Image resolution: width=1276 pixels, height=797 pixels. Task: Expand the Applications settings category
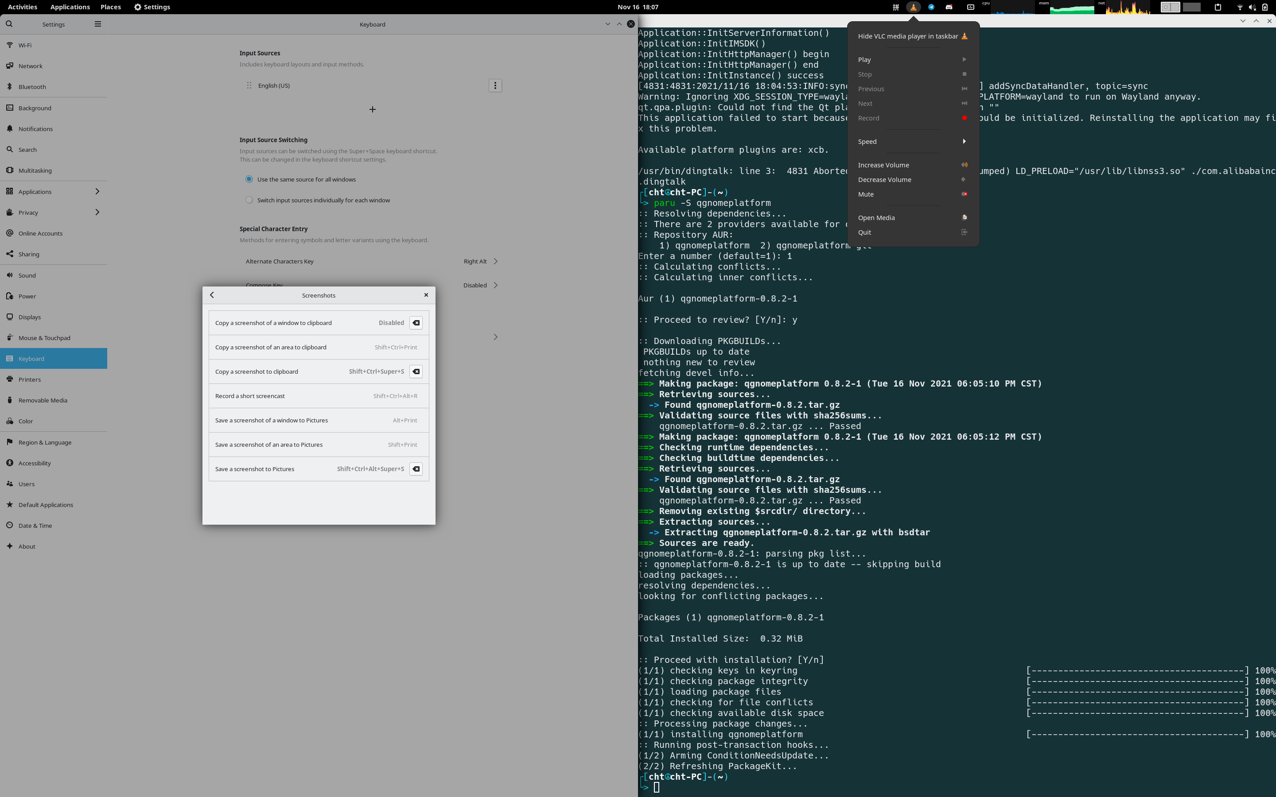[x=53, y=191]
